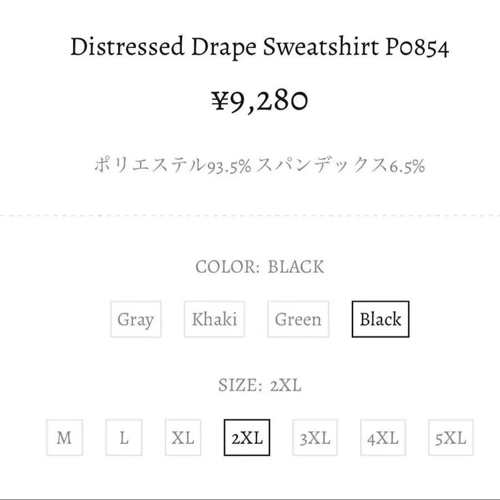
Task: Click the 2XL value beside SIZE label
Action: (286, 385)
